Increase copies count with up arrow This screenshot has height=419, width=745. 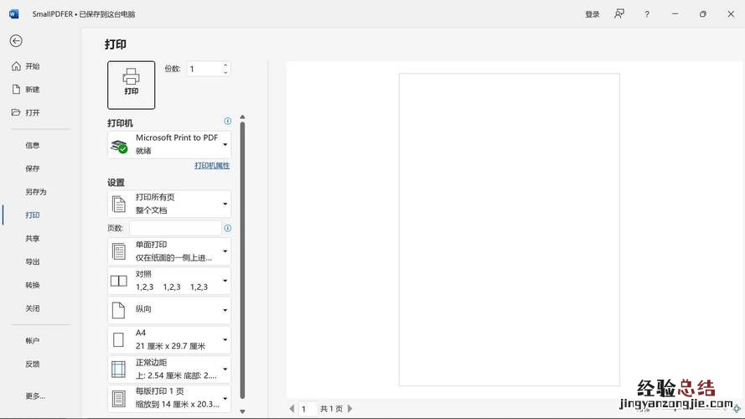click(225, 65)
